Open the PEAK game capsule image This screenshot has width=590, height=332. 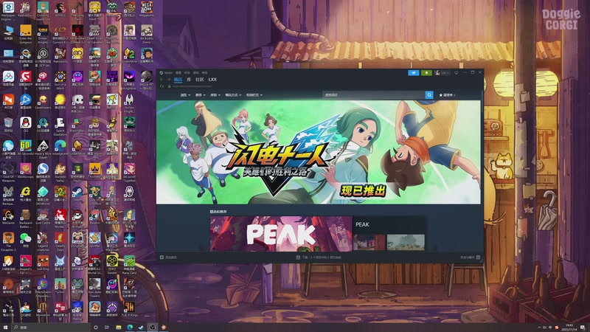click(x=281, y=233)
